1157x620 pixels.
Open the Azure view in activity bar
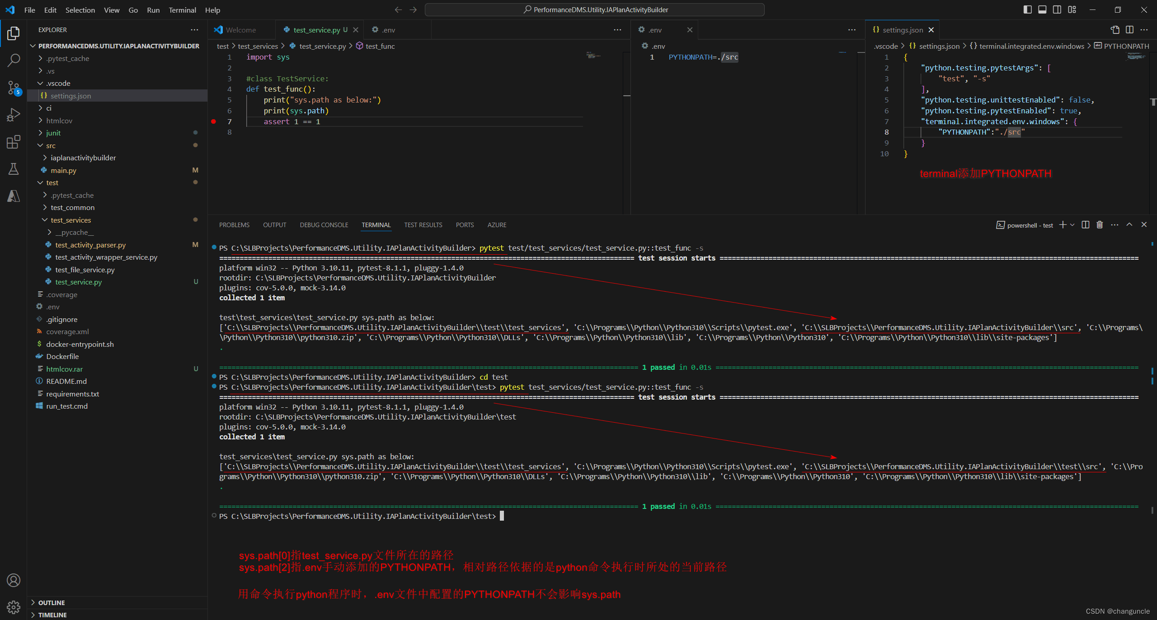[x=14, y=196]
